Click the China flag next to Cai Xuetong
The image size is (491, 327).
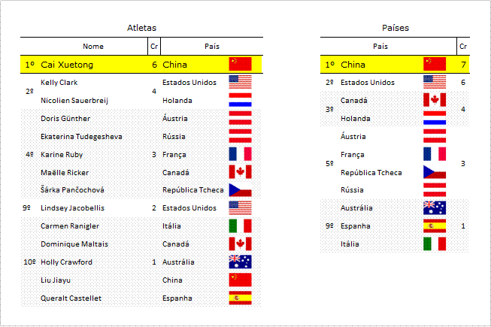[x=240, y=64]
